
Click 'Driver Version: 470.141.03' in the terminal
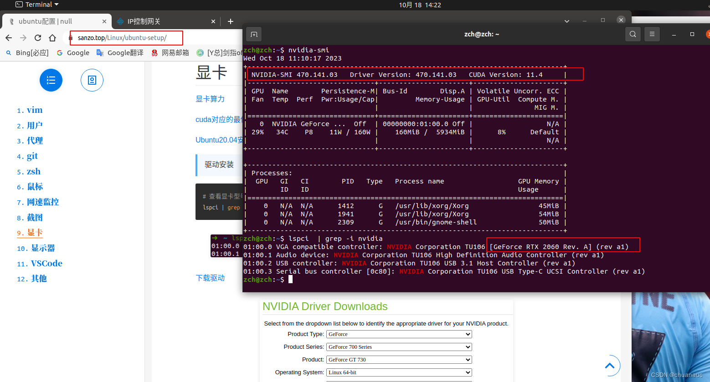click(x=403, y=75)
